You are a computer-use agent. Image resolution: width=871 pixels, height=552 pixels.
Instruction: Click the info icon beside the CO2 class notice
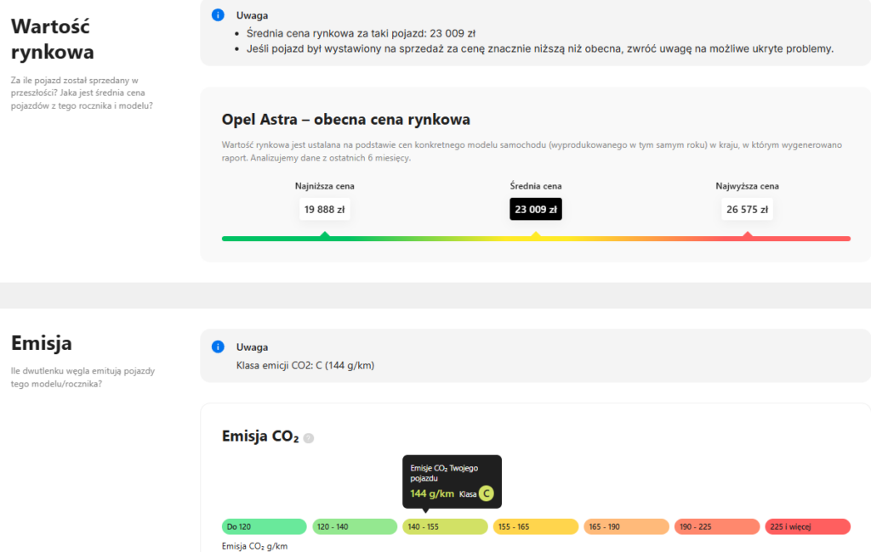coord(218,346)
